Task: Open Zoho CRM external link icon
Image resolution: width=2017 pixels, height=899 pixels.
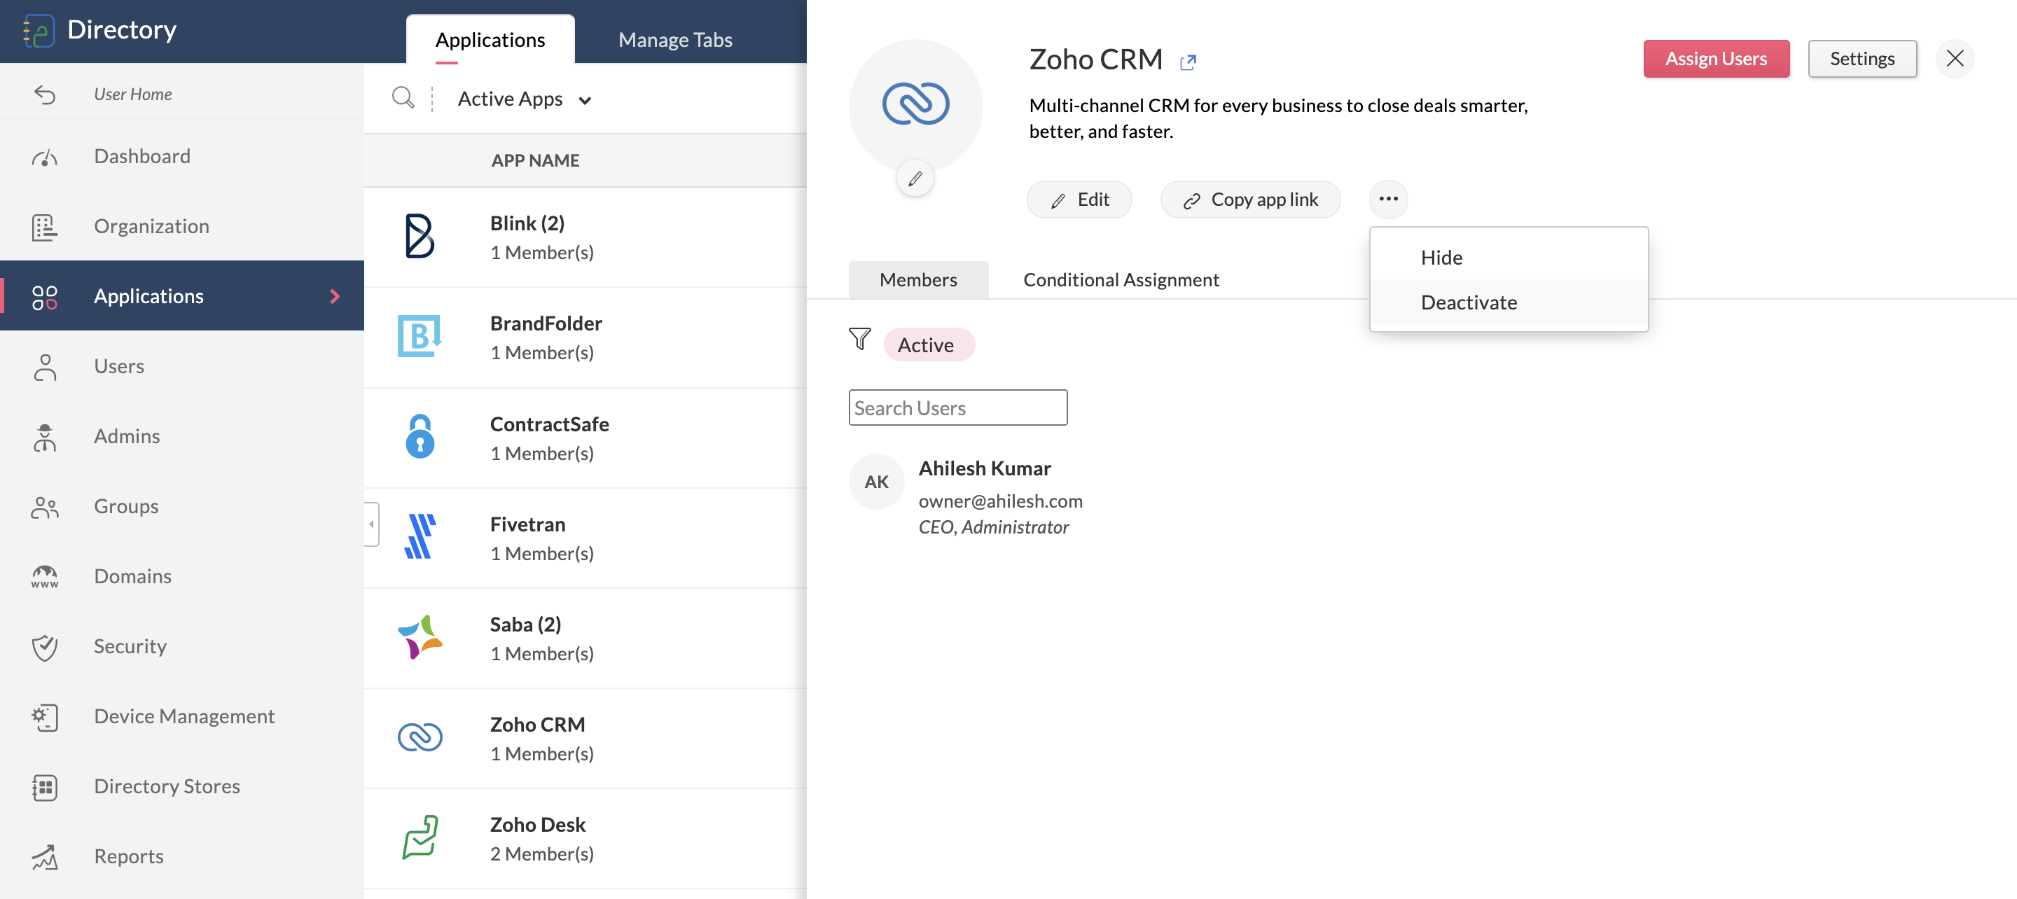Action: click(1188, 61)
